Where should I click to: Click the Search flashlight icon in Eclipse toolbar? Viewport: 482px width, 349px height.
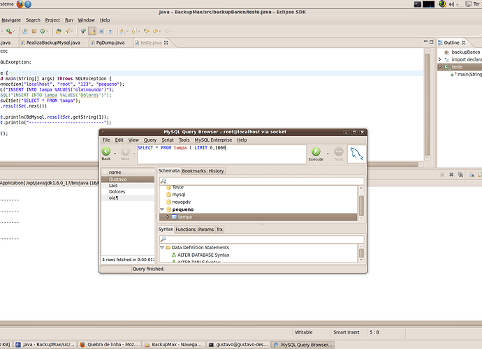pyautogui.click(x=68, y=31)
